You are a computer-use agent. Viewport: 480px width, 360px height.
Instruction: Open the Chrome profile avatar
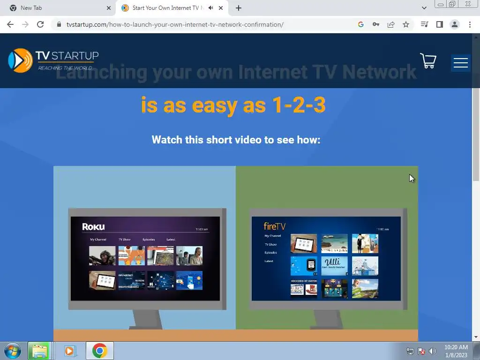[x=455, y=24]
